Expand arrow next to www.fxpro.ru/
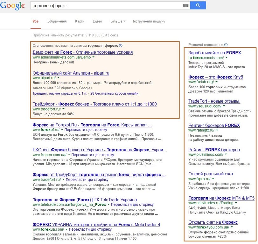This screenshot has width=258, height=244. (x=213, y=179)
